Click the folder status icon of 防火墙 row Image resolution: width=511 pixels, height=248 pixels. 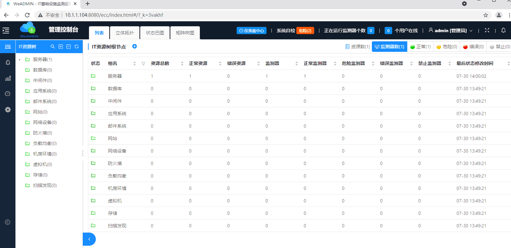click(x=93, y=163)
